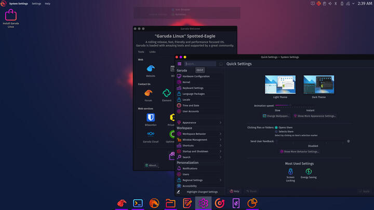The image size is (374, 210).
Task: Adjust the Send User Feedback slider
Action: pos(310,141)
